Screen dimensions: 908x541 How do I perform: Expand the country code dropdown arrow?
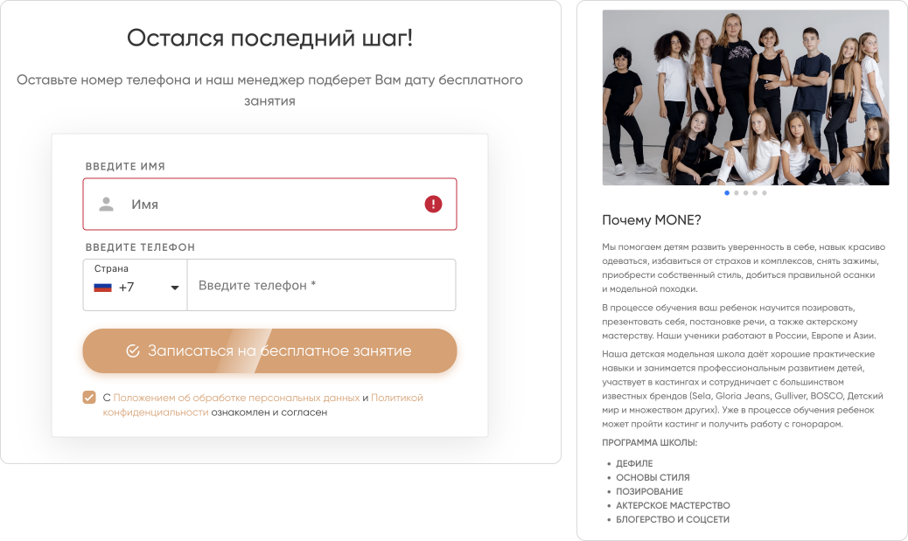click(x=174, y=288)
